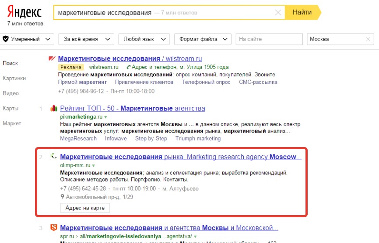Open Рейтинг ТОП - 50 Маркетинговые агентства link
379x243 pixels.
[133, 108]
